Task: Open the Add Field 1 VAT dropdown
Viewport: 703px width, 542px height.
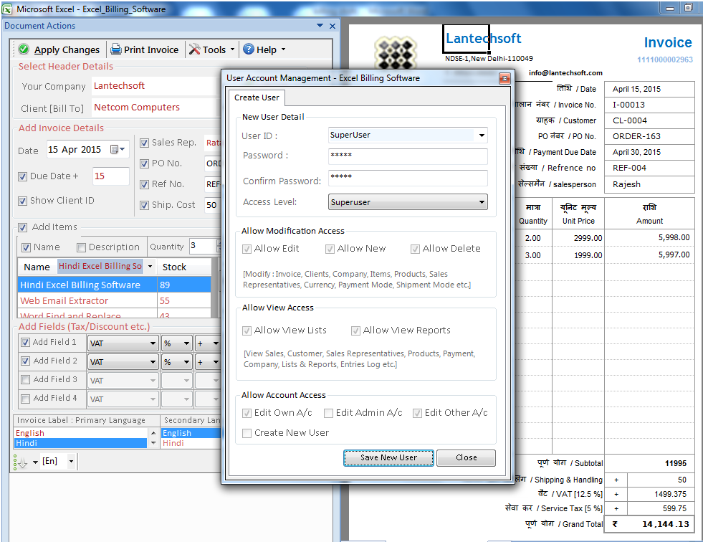Action: point(153,343)
